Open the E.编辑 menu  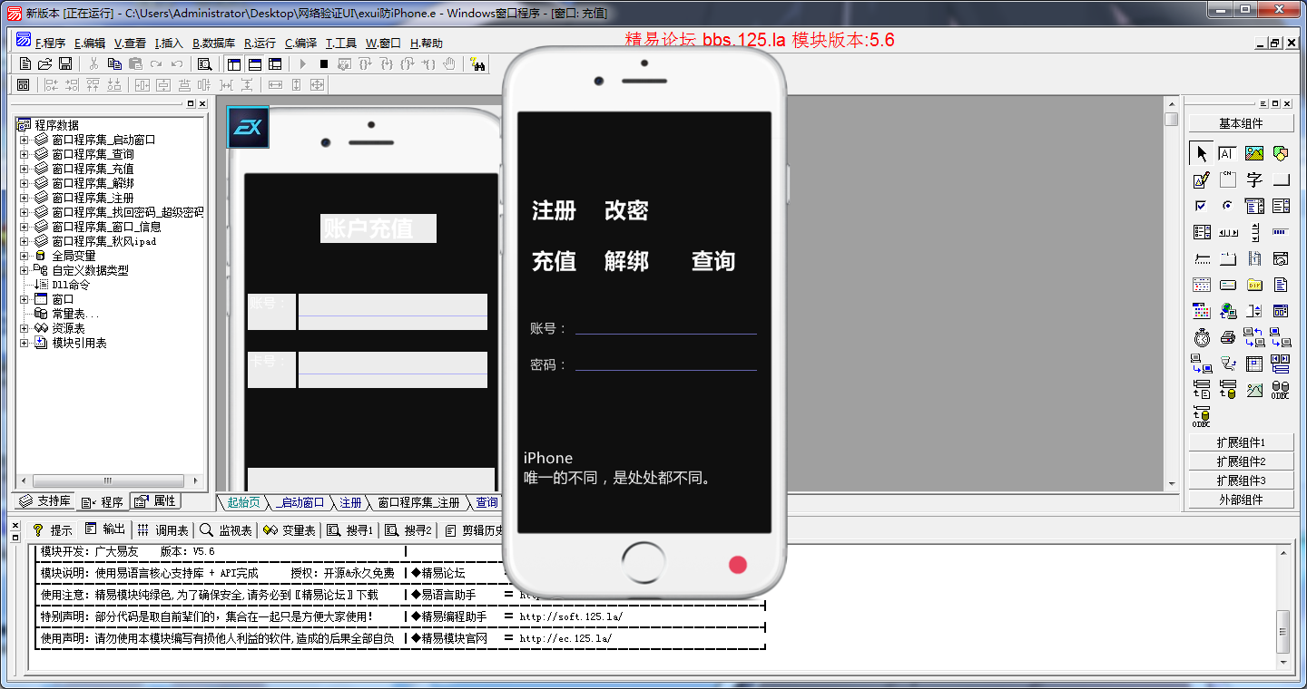click(89, 43)
